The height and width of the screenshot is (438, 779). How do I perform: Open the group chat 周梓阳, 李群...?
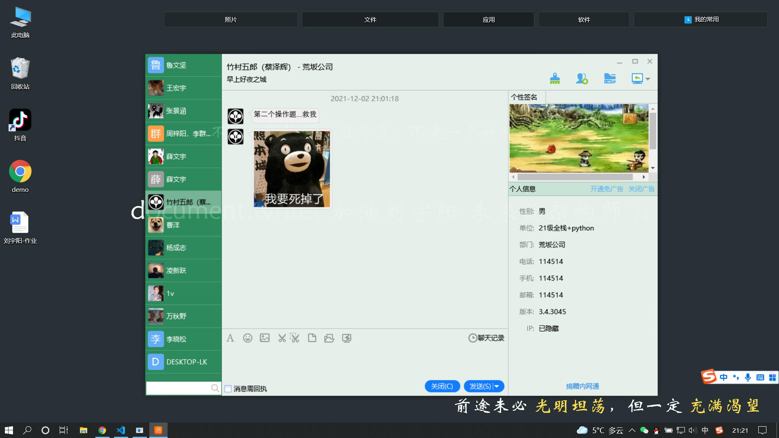[183, 133]
